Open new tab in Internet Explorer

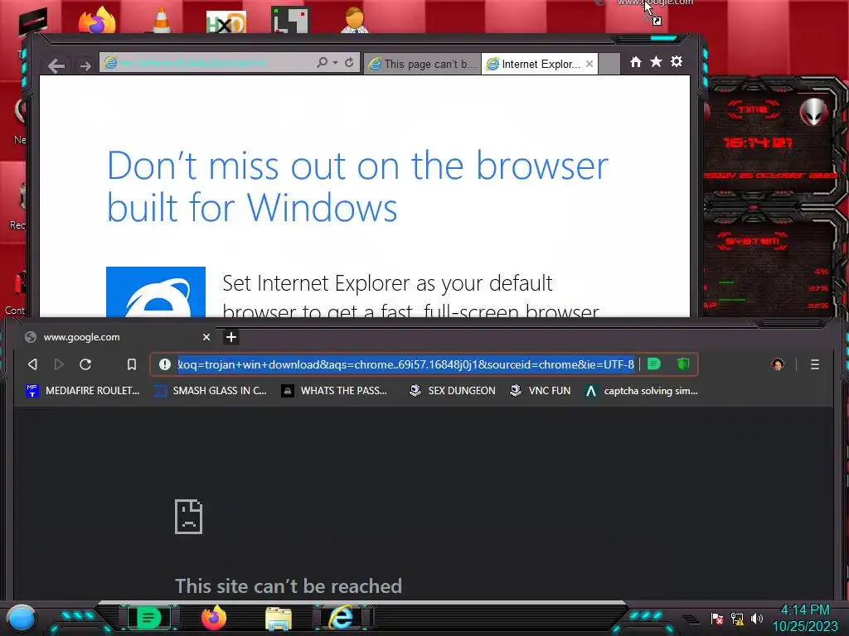[x=609, y=64]
